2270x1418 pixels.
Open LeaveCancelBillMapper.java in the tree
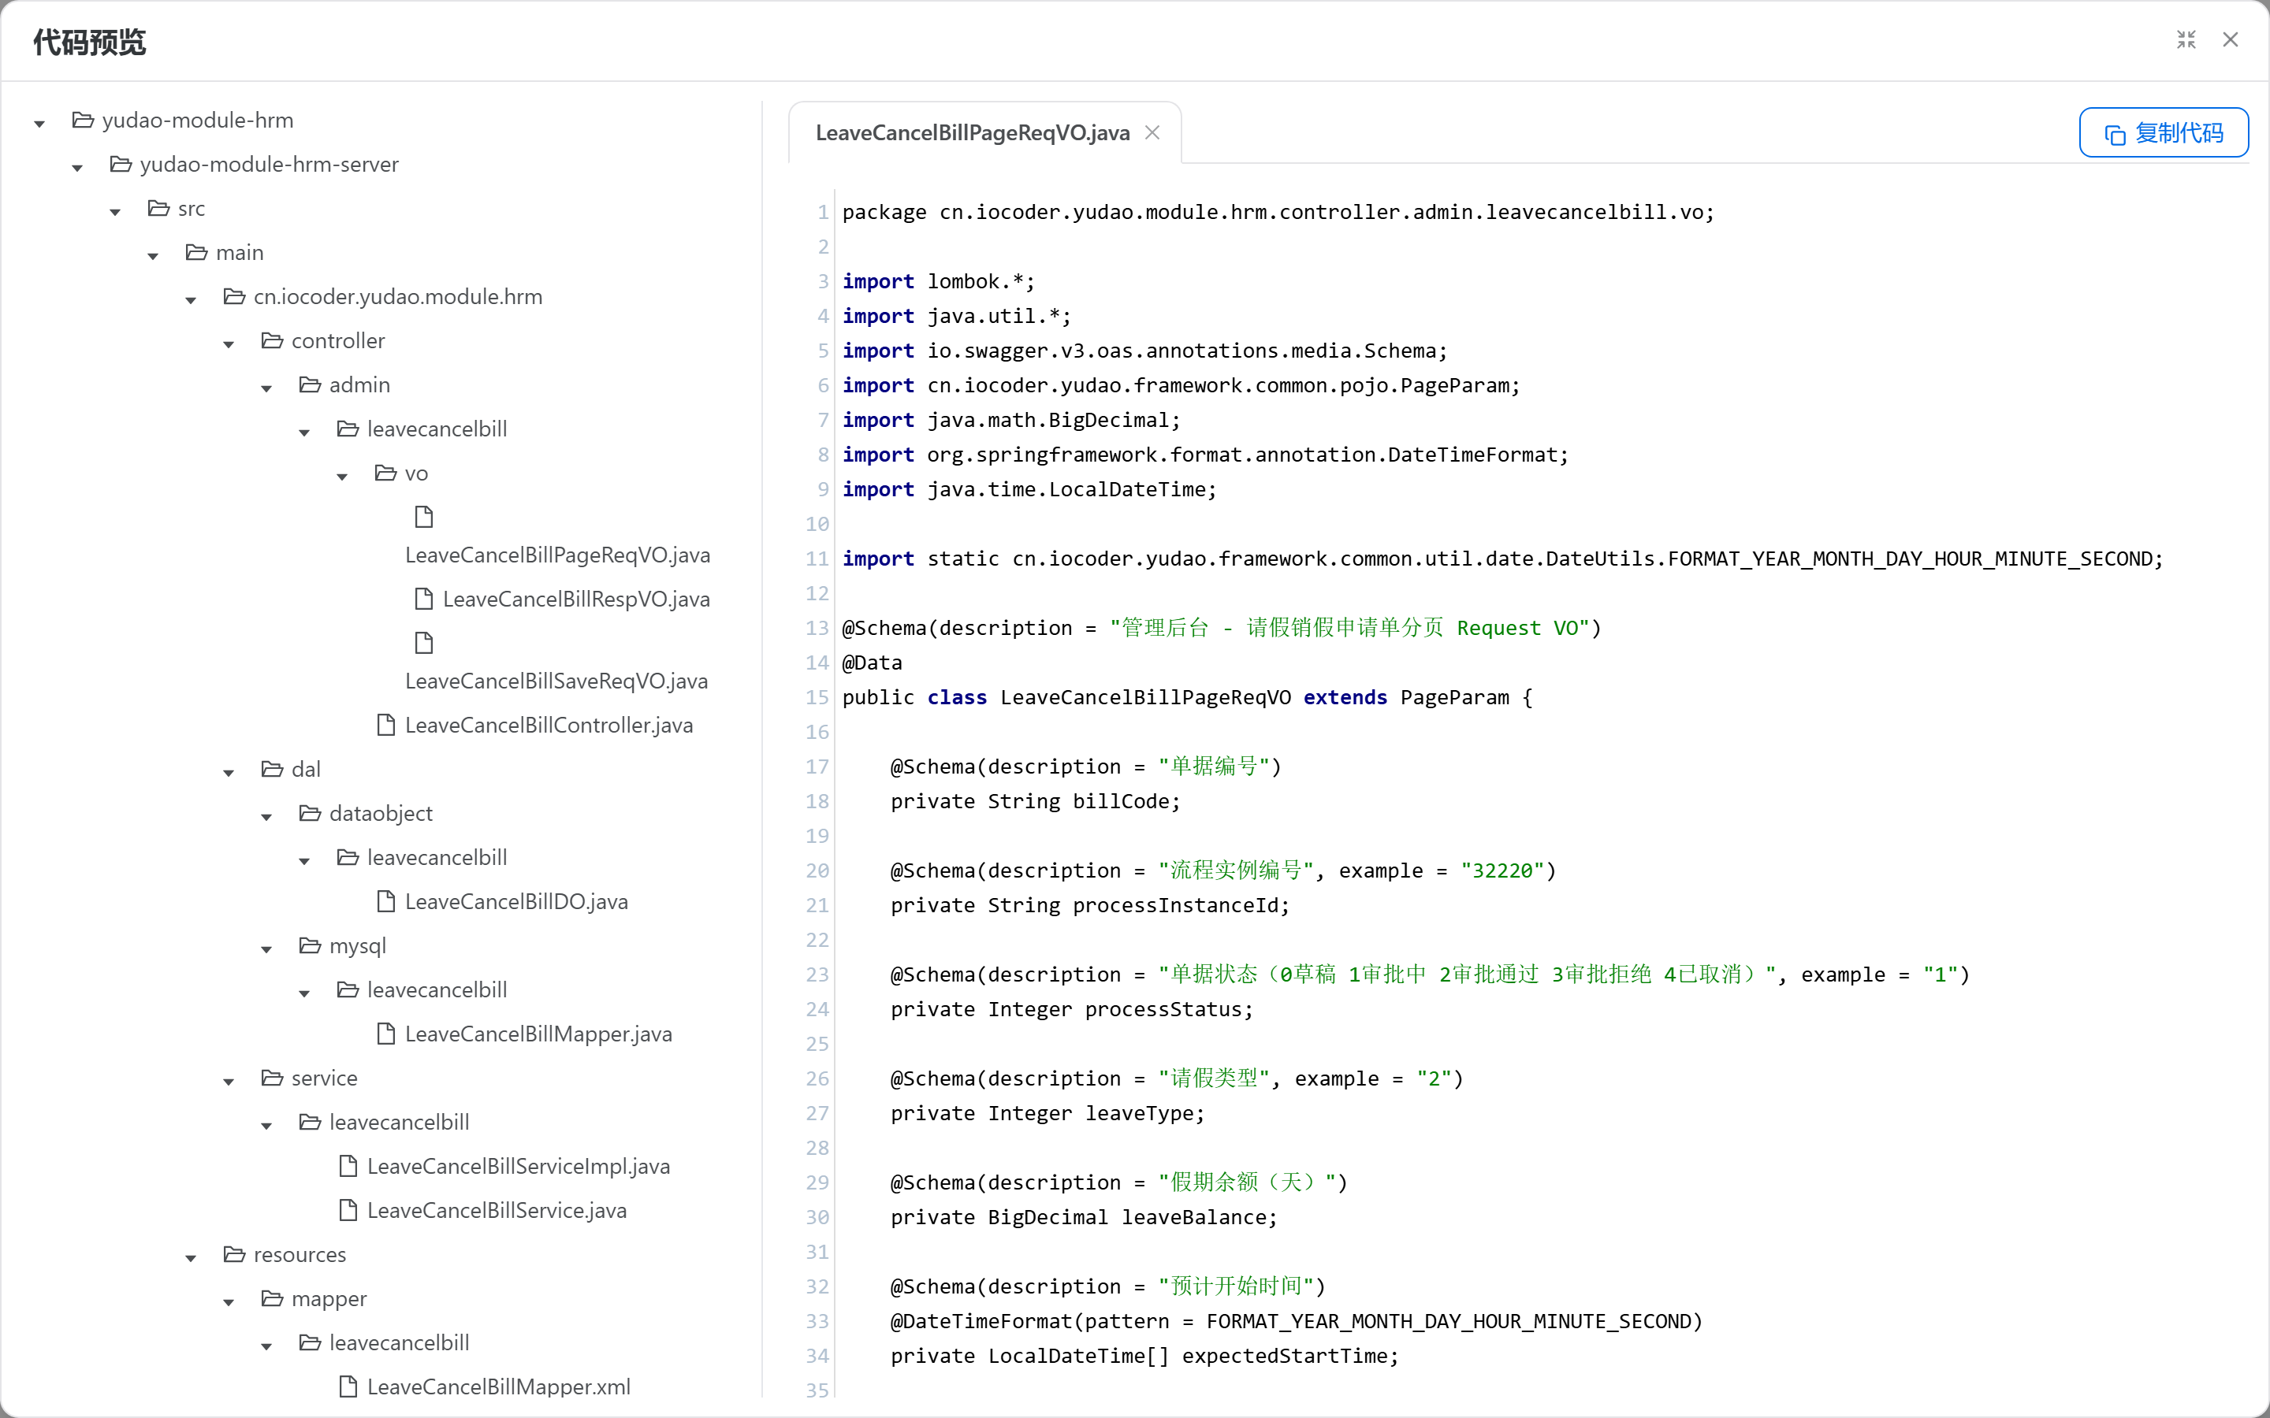[538, 1034]
